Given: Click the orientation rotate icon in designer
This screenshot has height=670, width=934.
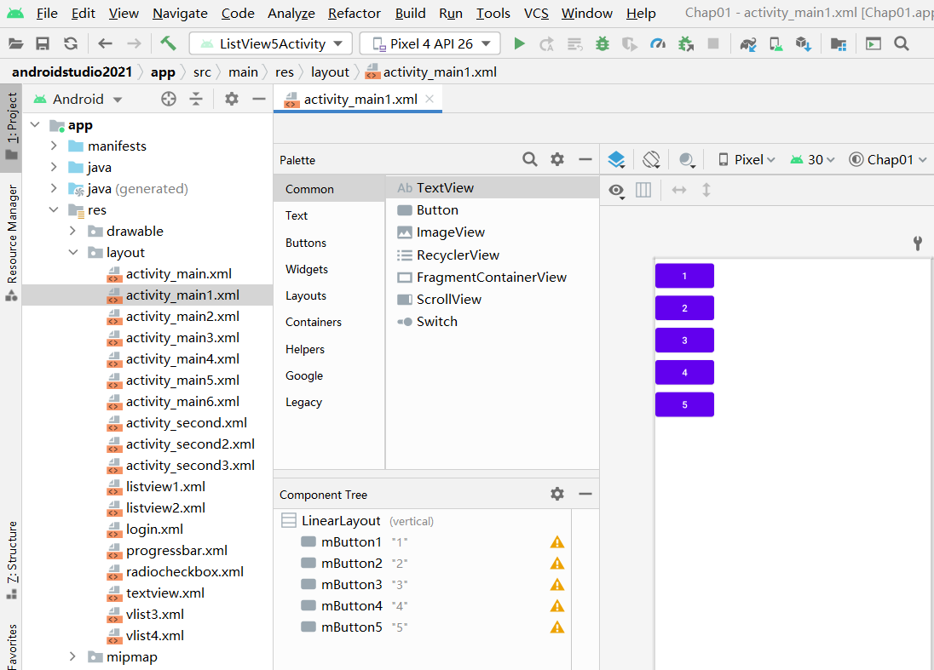Looking at the screenshot, I should click(651, 159).
